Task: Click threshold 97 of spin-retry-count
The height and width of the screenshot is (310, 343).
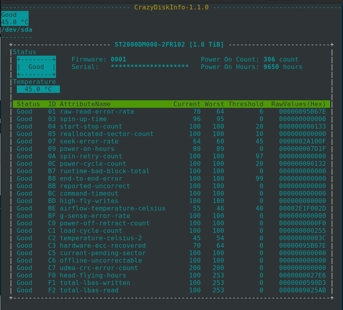Action: pyautogui.click(x=260, y=156)
